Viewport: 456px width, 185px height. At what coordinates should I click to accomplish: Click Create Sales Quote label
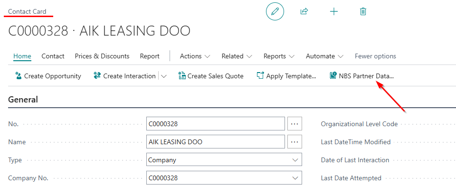point(216,76)
